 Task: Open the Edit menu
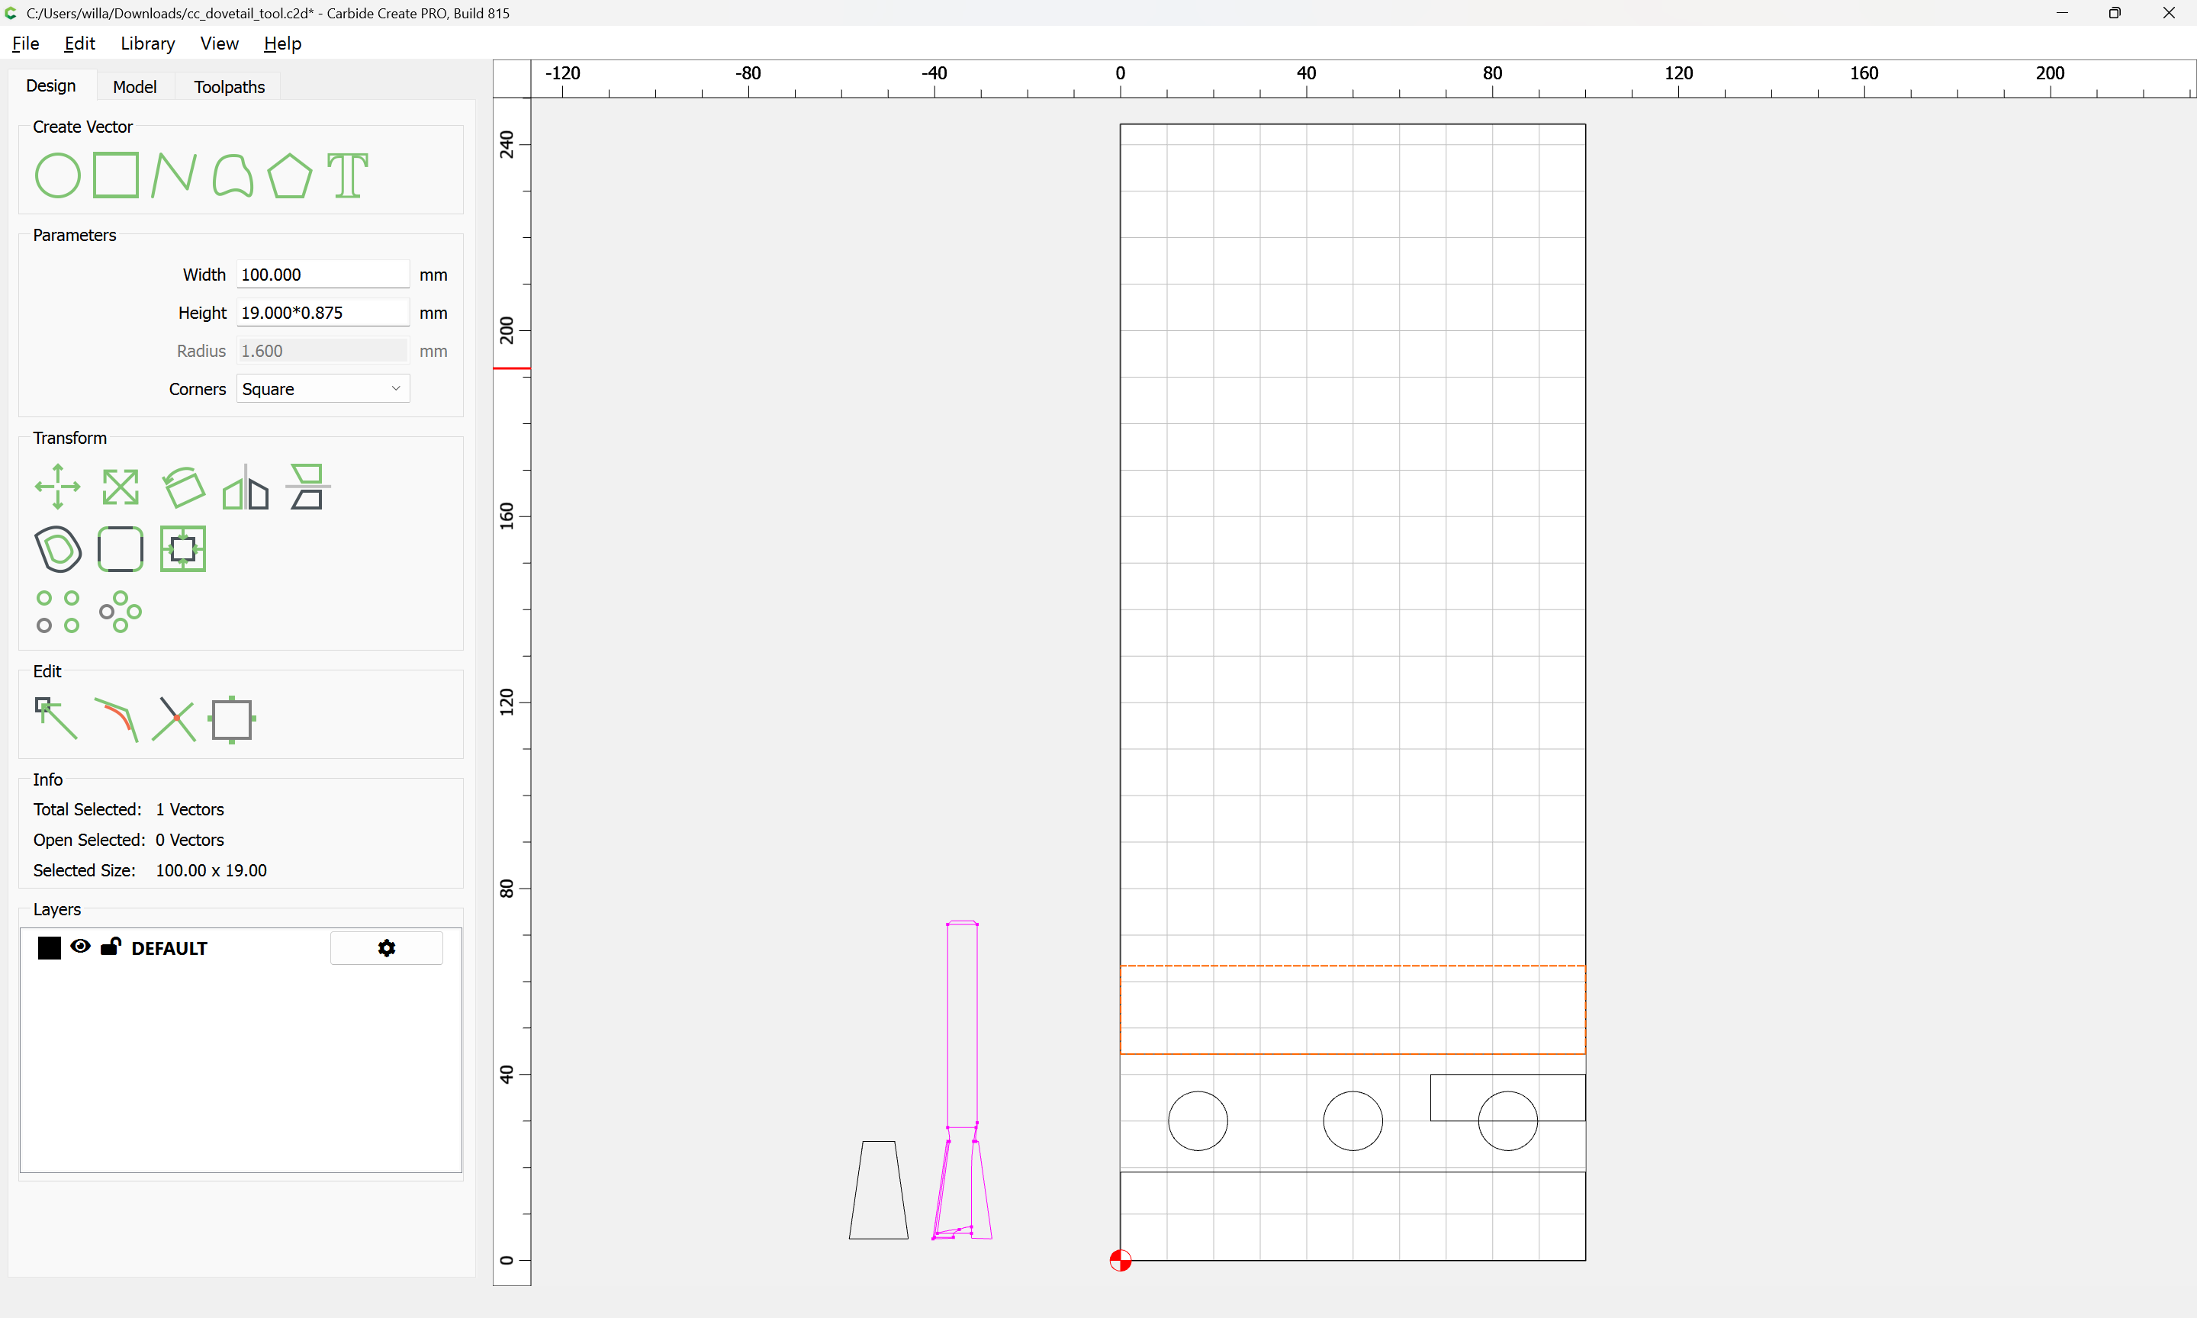[x=79, y=43]
